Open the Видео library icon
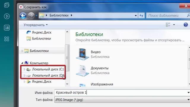190x107 pixels. [83, 54]
